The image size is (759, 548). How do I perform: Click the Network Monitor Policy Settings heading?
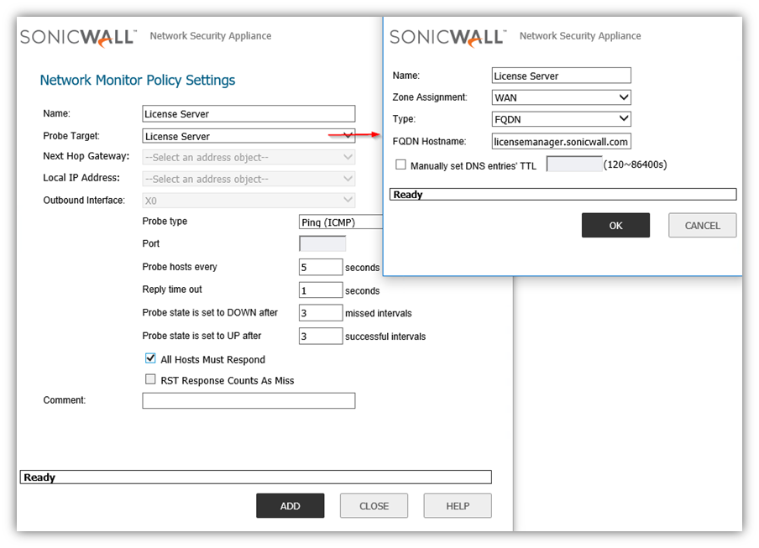click(x=138, y=80)
